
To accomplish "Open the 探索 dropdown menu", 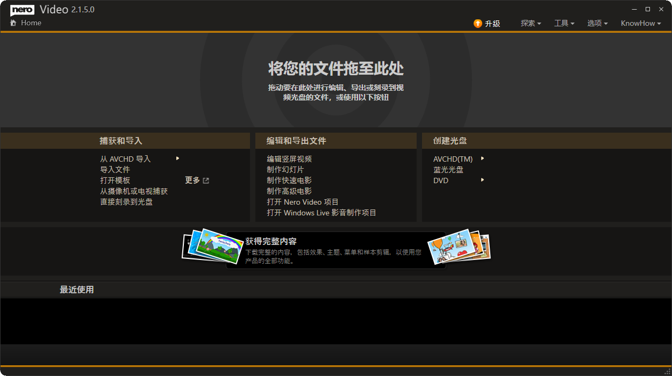I will click(x=531, y=23).
